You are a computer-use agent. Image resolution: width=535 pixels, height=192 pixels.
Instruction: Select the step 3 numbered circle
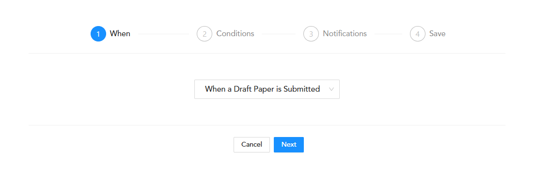[x=311, y=34]
